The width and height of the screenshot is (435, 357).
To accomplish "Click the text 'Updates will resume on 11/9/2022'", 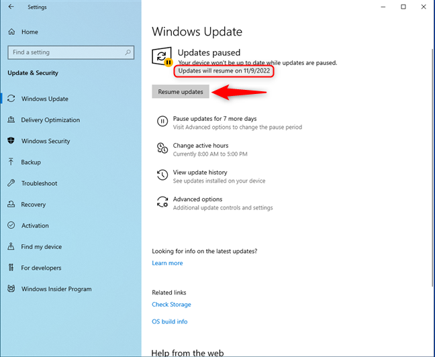I will 224,70.
